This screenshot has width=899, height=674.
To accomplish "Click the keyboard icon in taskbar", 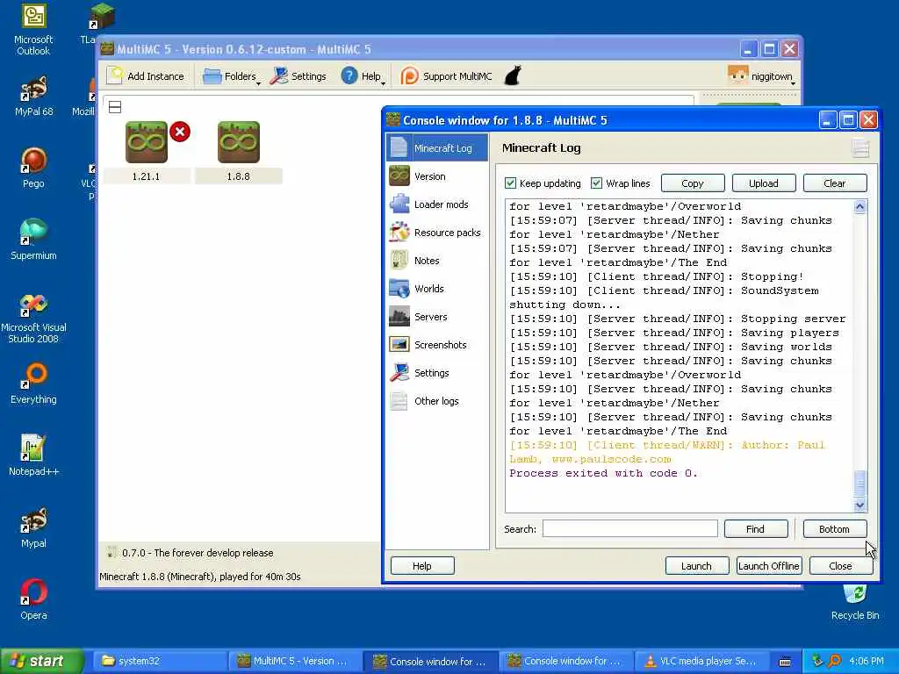I will point(785,662).
